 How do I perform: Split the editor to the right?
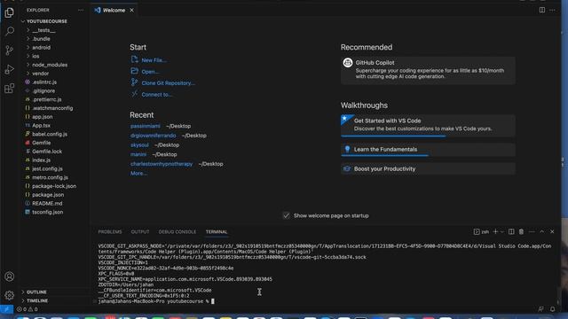pos(542,10)
